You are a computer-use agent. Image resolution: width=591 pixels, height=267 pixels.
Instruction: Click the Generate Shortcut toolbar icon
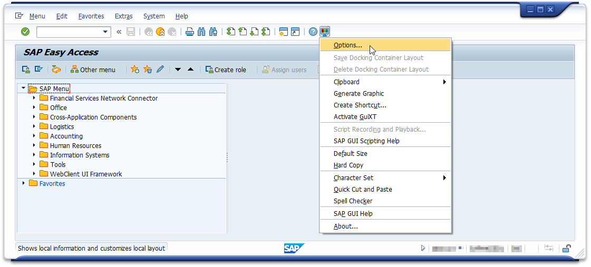295,32
